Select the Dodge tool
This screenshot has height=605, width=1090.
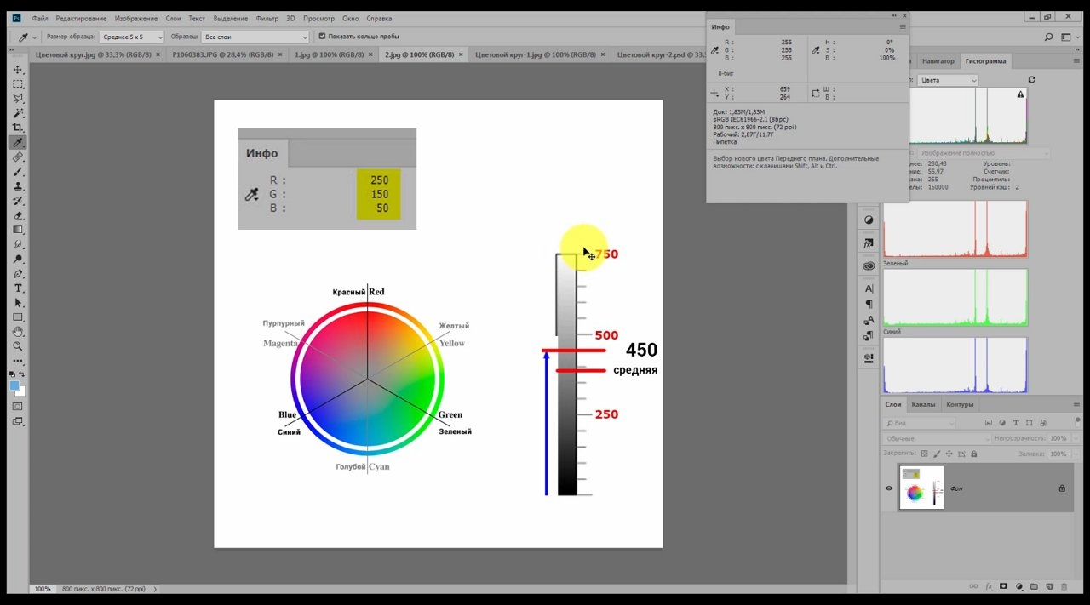pos(18,259)
